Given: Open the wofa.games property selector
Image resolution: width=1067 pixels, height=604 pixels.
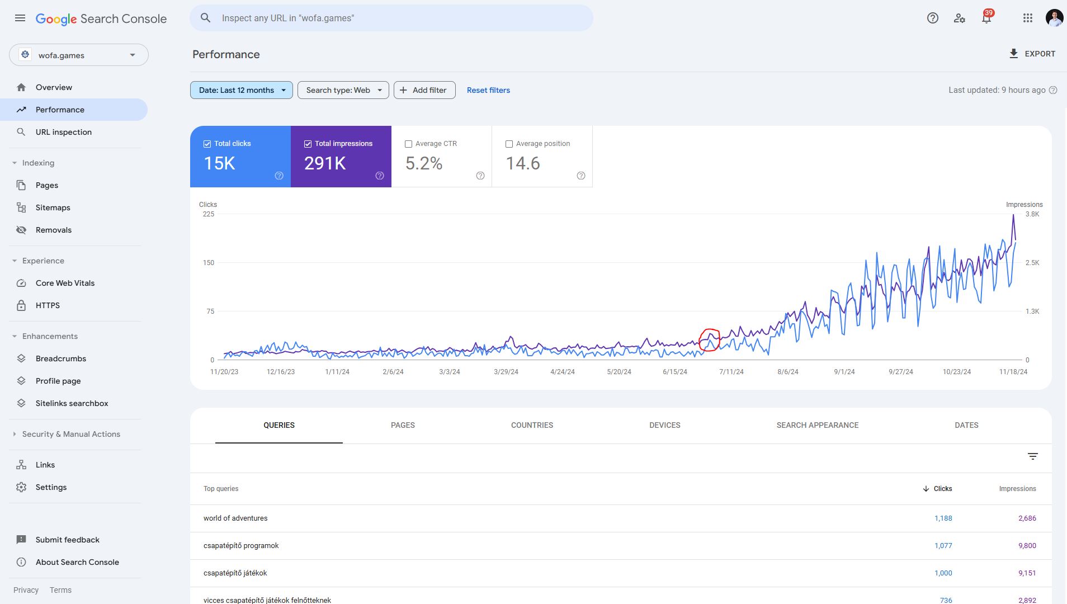Looking at the screenshot, I should [79, 55].
